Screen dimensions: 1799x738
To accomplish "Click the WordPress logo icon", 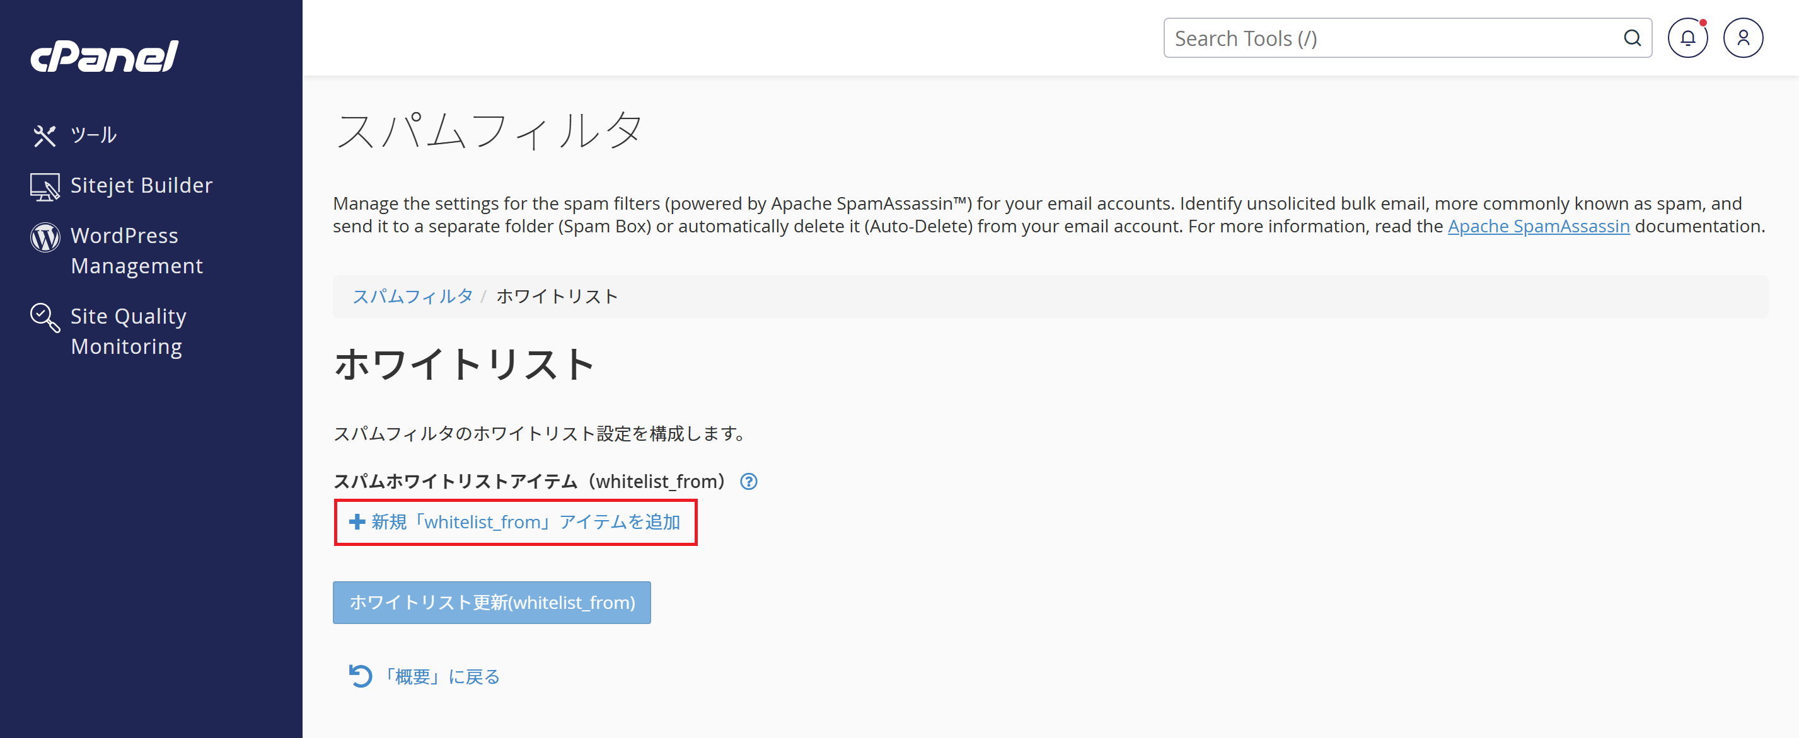I will (45, 237).
